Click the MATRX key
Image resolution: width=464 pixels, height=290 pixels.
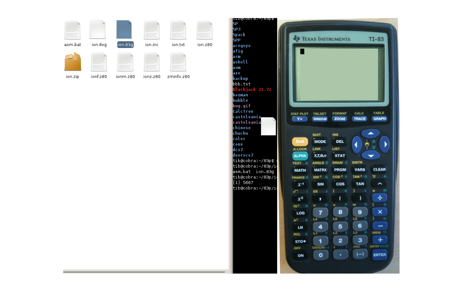tap(320, 170)
